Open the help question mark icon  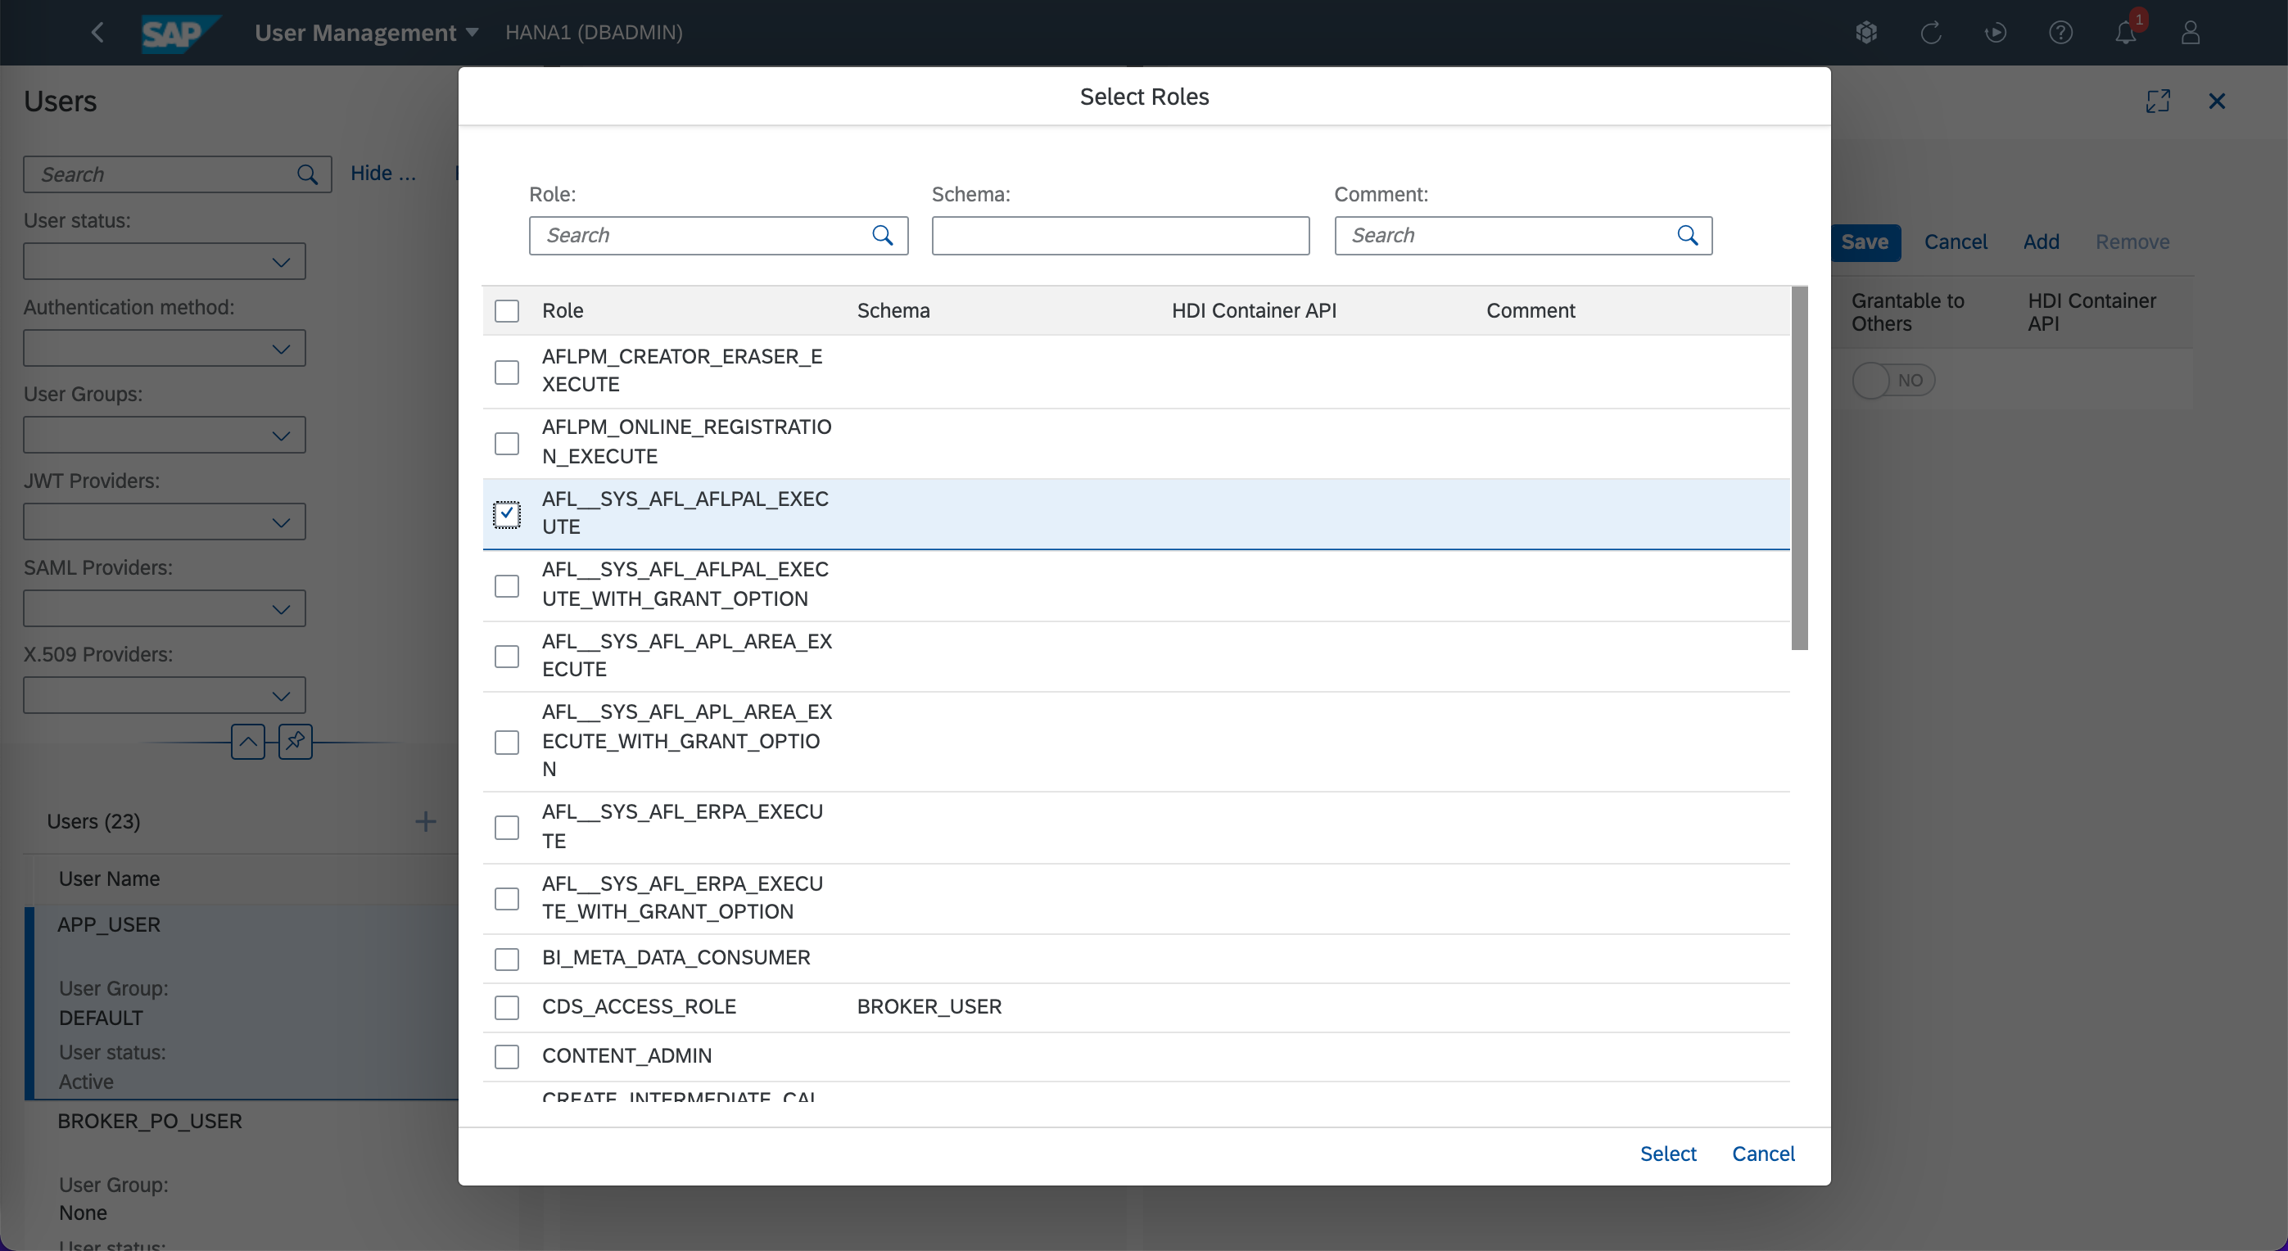coord(2060,33)
